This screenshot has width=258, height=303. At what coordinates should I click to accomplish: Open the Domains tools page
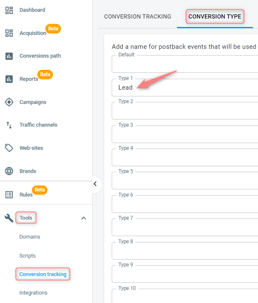point(30,237)
